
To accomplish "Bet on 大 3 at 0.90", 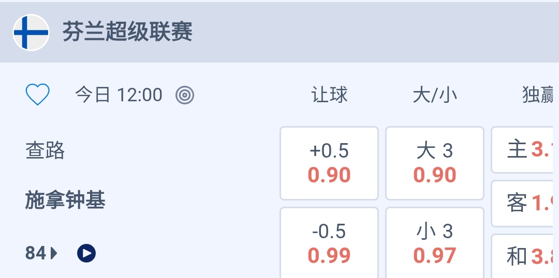I will coord(435,163).
